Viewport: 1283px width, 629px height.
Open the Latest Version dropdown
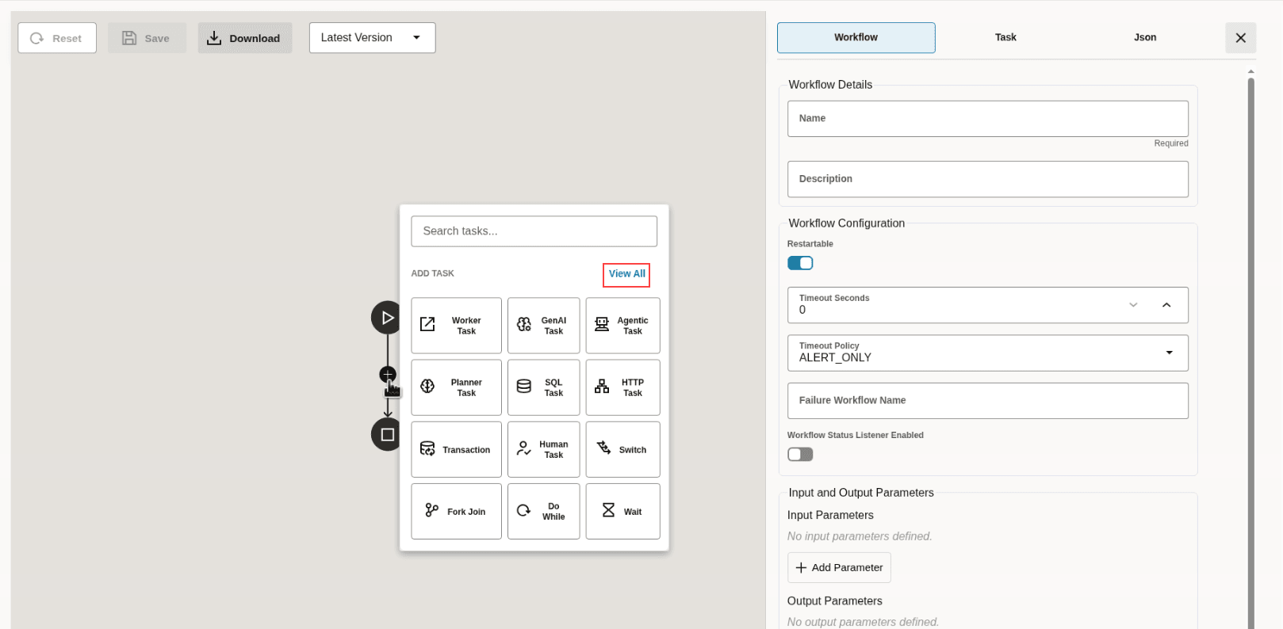point(372,38)
